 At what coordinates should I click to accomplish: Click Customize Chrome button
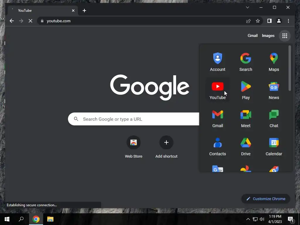(266, 199)
